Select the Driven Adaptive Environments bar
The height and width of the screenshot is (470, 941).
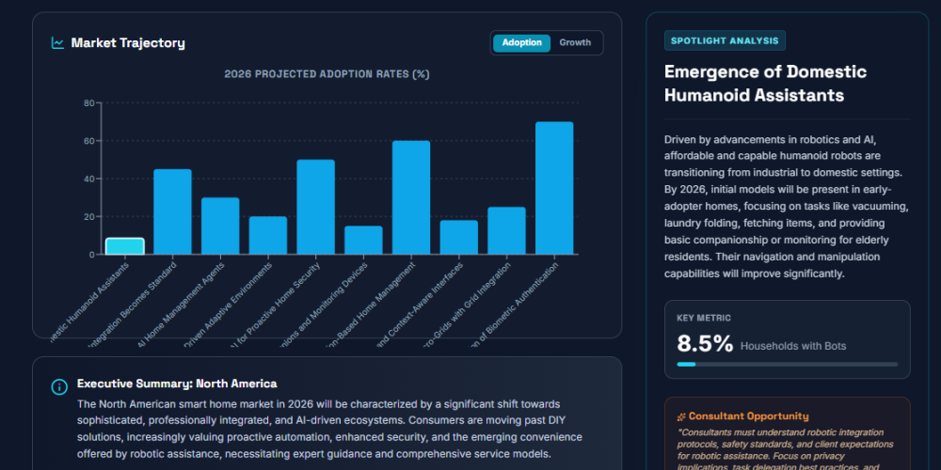[268, 235]
